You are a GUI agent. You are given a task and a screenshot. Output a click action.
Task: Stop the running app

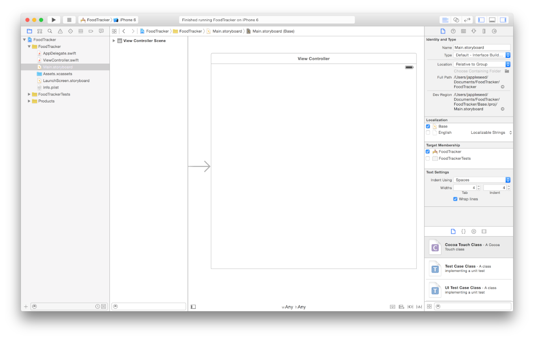click(69, 20)
